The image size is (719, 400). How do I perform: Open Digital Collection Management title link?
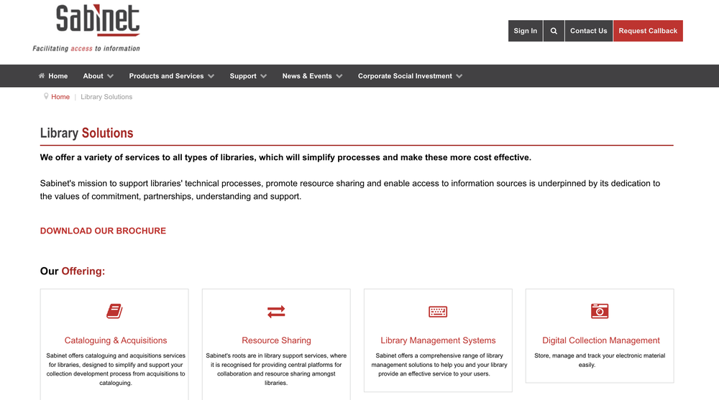600,340
